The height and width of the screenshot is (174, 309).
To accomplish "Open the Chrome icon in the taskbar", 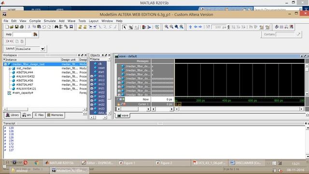I will pyautogui.click(x=36, y=163).
